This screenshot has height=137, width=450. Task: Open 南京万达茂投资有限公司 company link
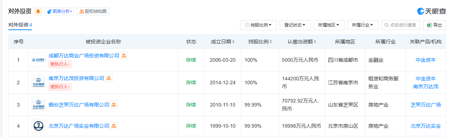coord(76,78)
